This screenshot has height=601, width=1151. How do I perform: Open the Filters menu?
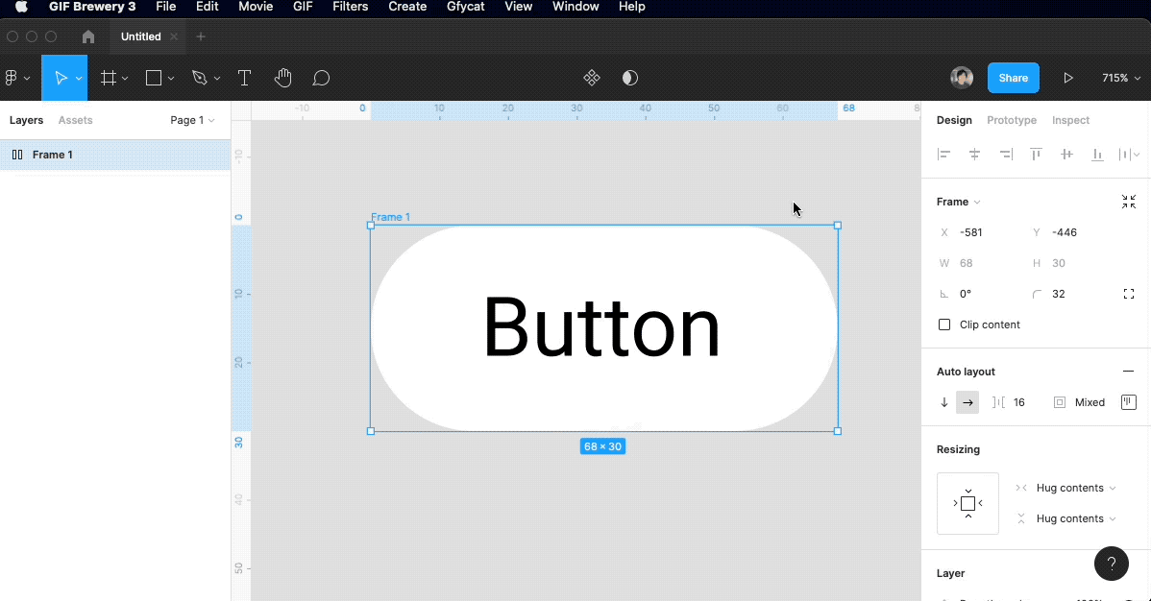click(350, 7)
